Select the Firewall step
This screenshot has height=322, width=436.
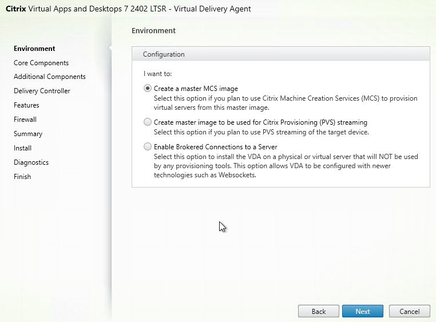25,120
